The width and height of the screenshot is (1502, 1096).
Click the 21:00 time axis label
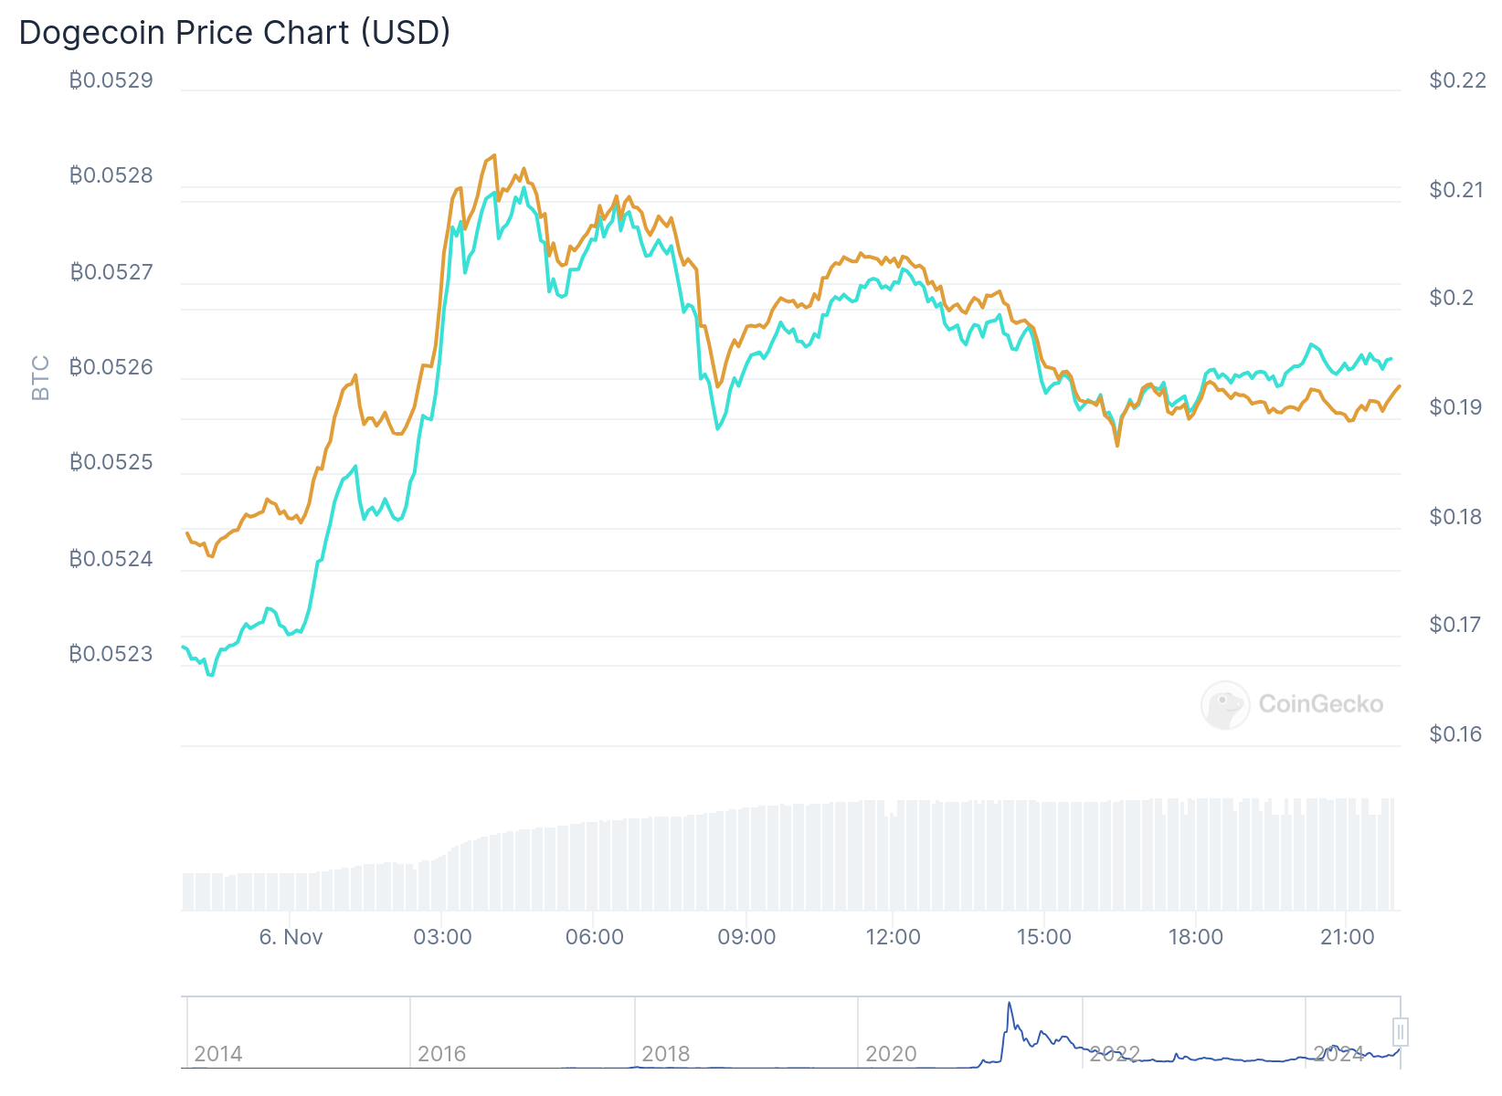coord(1348,937)
